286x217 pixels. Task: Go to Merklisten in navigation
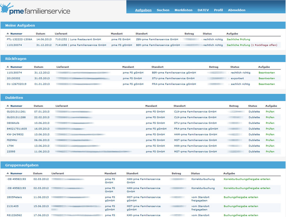pyautogui.click(x=183, y=10)
